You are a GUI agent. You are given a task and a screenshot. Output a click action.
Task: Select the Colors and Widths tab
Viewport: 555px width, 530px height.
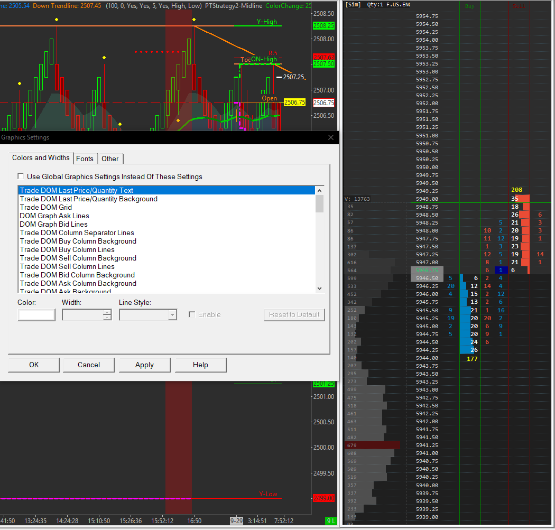coord(41,158)
